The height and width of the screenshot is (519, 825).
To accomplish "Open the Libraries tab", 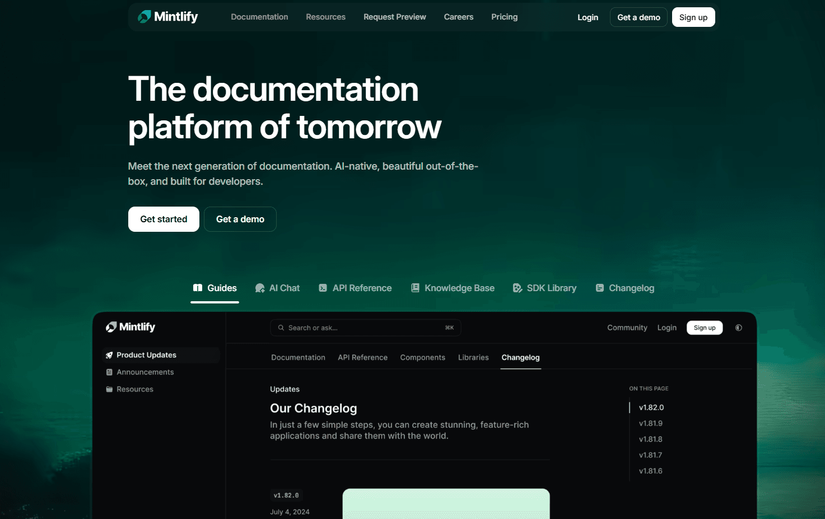I will coord(473,357).
